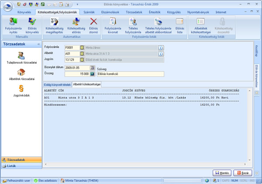Click Éles adatbázis status indicator

(x=45, y=181)
